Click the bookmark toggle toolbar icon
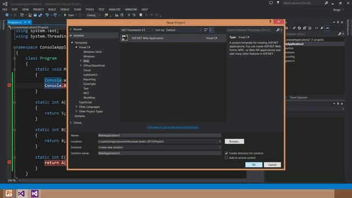The image size is (352, 198). click(x=141, y=15)
